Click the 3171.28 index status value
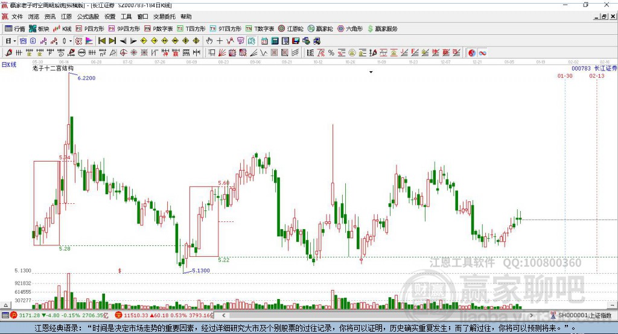This screenshot has height=334, width=618. [30, 315]
